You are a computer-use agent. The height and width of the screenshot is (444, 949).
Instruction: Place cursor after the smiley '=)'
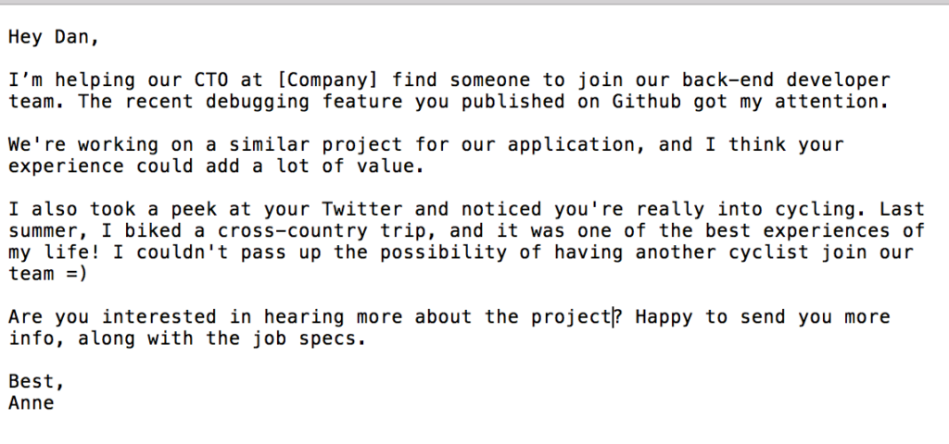point(88,274)
